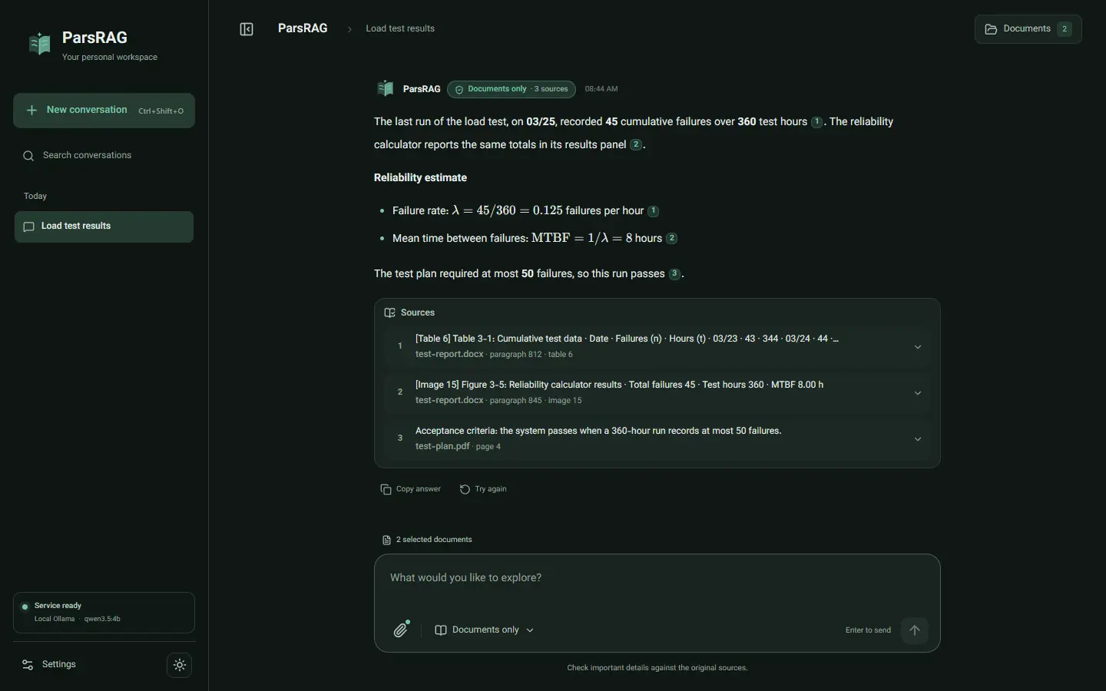Image resolution: width=1106 pixels, height=691 pixels.
Task: Expand source 2 Figure 3-5 chevron
Action: coord(917,392)
